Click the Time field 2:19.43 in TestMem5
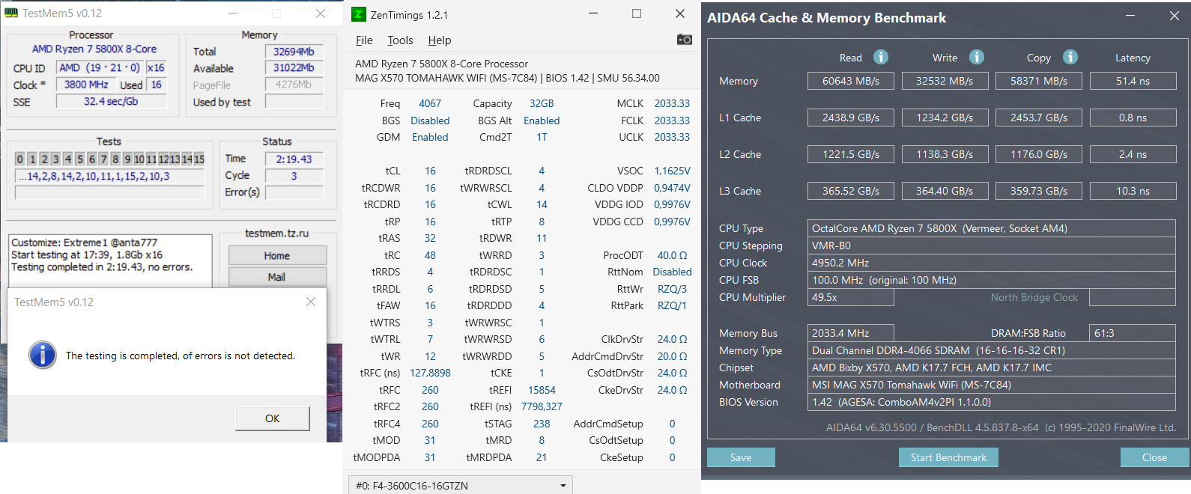The image size is (1191, 494). (x=294, y=159)
